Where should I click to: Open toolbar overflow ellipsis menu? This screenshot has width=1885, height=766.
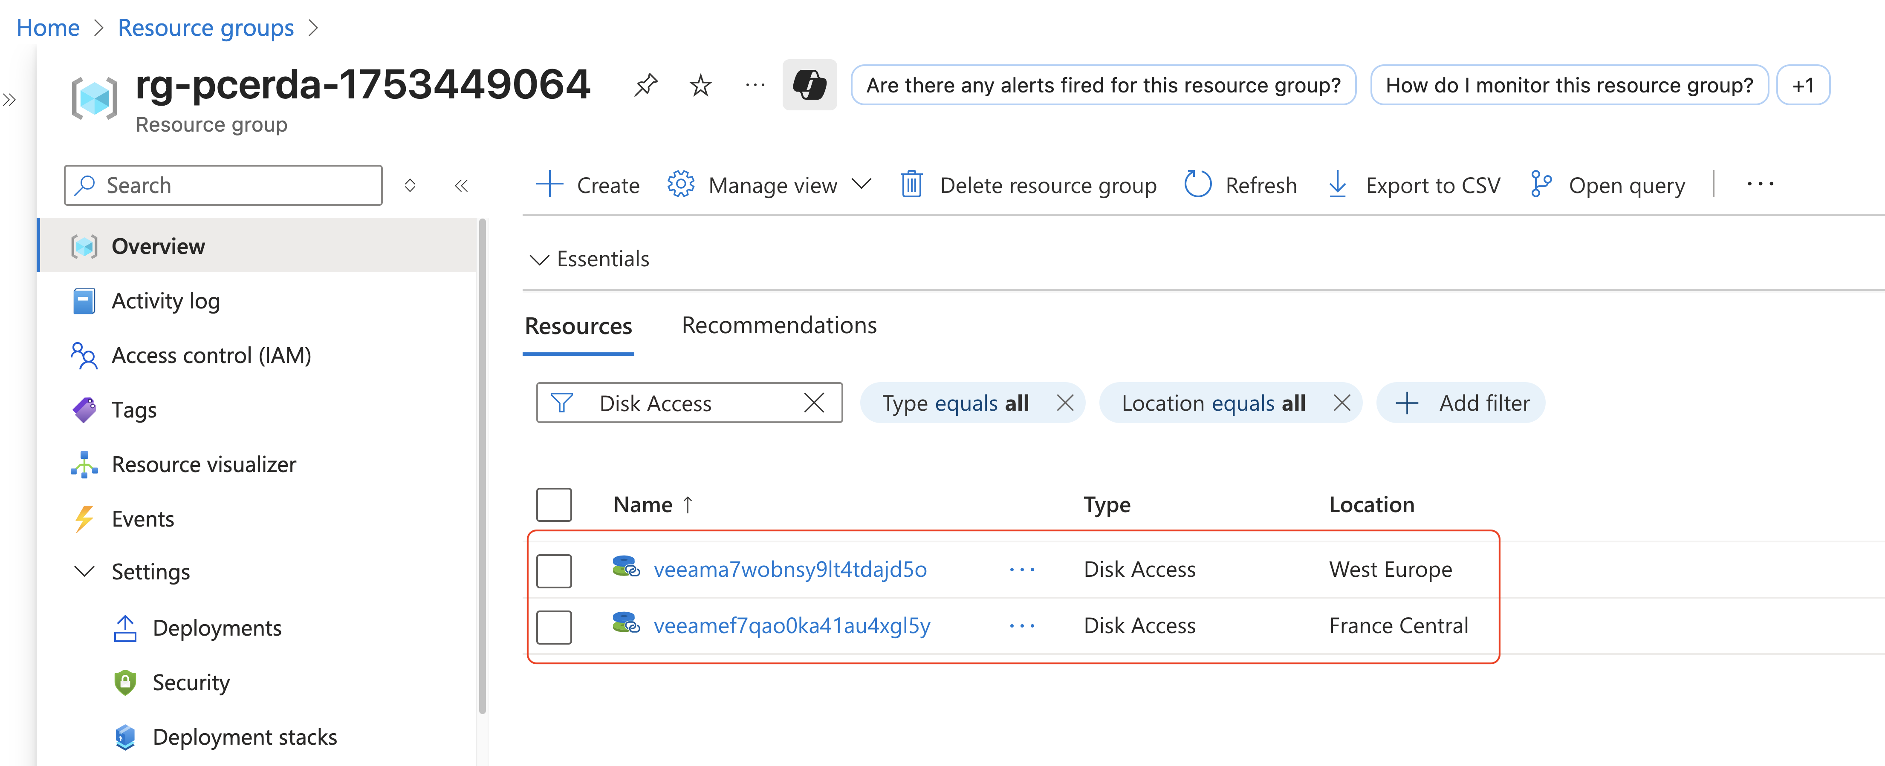pyautogui.click(x=1760, y=184)
